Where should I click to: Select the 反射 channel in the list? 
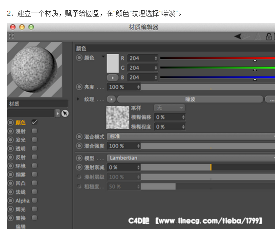coord(21,157)
